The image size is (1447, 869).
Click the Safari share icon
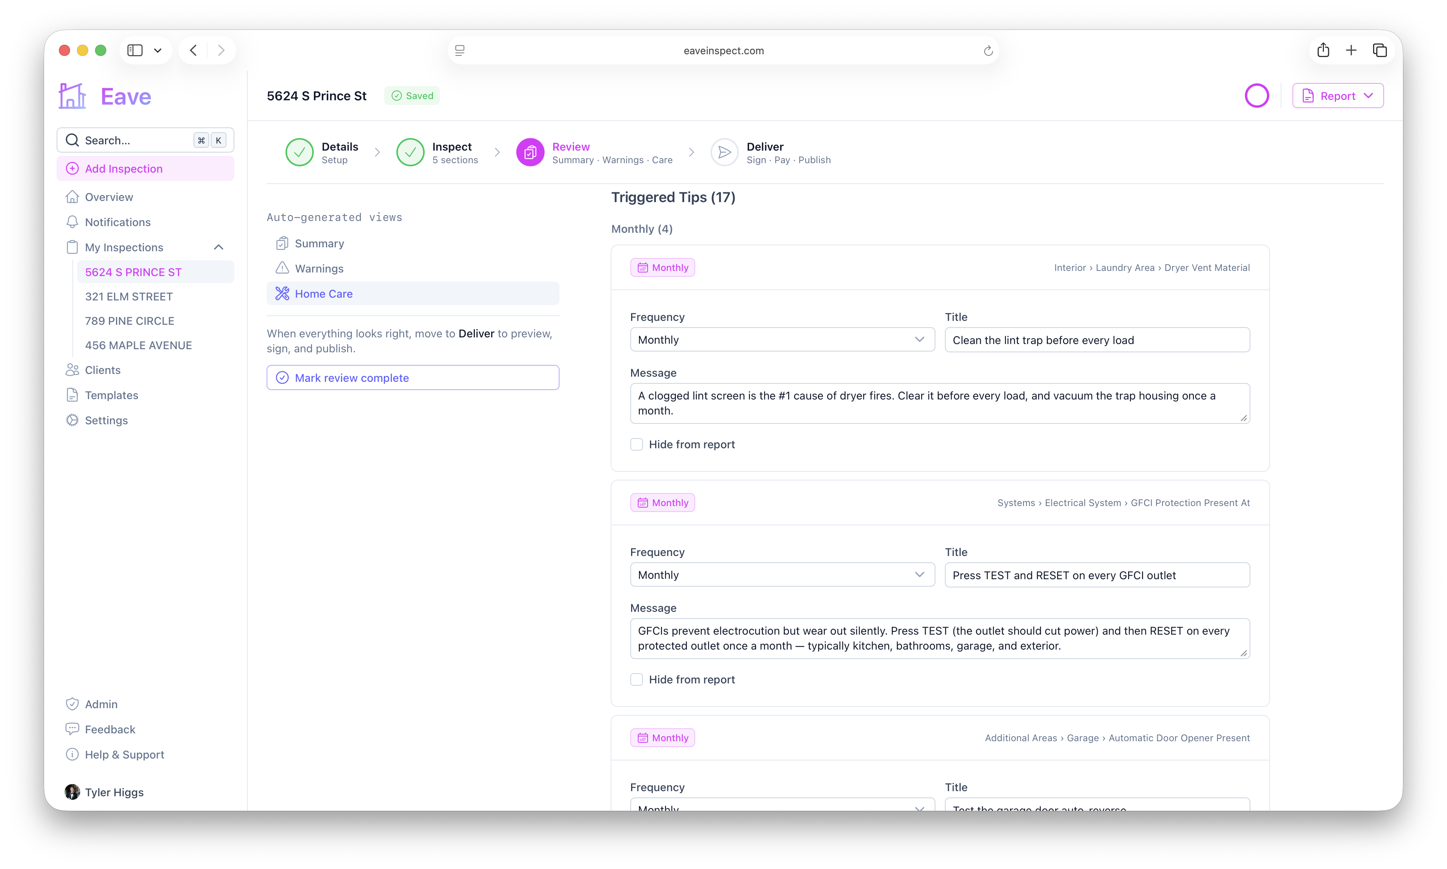coord(1324,50)
